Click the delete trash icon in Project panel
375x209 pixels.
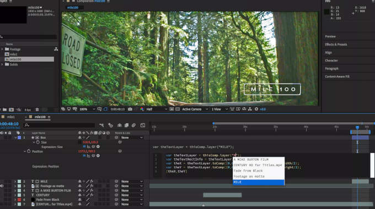tap(37, 110)
